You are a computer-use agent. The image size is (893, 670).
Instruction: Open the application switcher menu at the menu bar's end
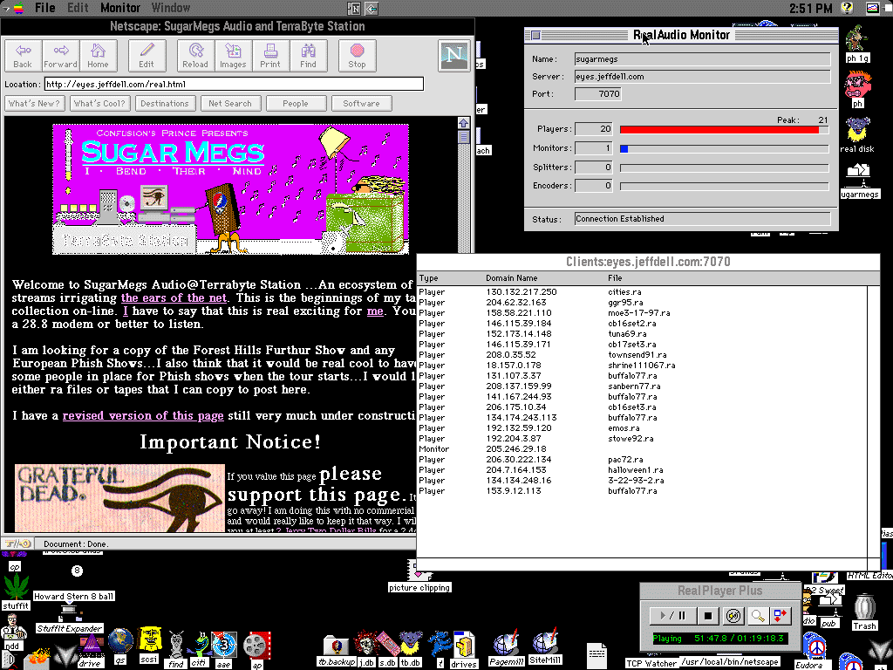(872, 8)
